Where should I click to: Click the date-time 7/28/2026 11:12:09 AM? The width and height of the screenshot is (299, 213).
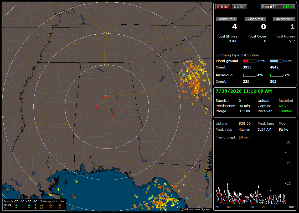point(244,91)
